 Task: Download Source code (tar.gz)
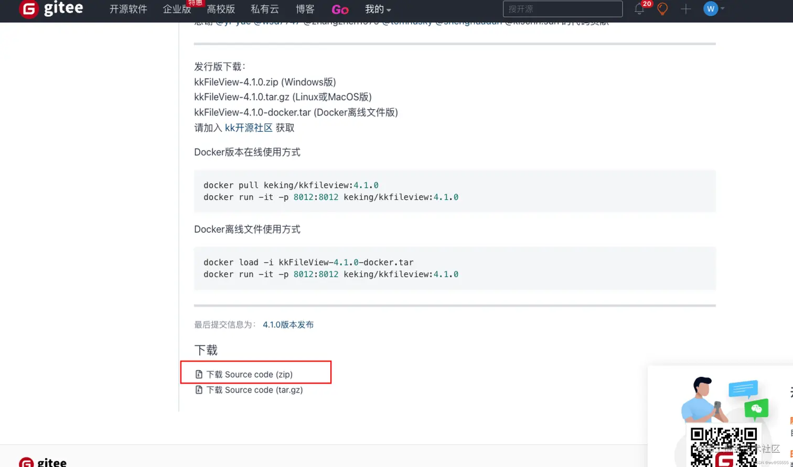pos(254,390)
